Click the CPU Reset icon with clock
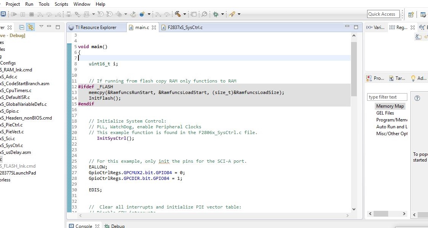428x228 pixels. (100, 14)
